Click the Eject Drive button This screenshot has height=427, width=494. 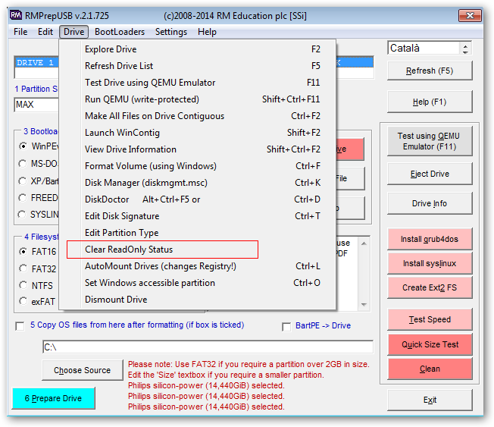pos(430,174)
